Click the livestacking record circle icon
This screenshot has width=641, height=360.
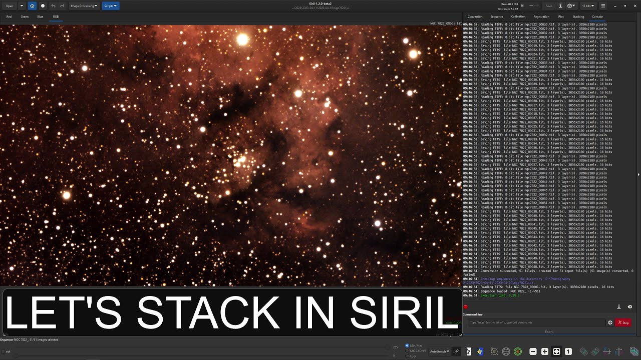(43, 6)
